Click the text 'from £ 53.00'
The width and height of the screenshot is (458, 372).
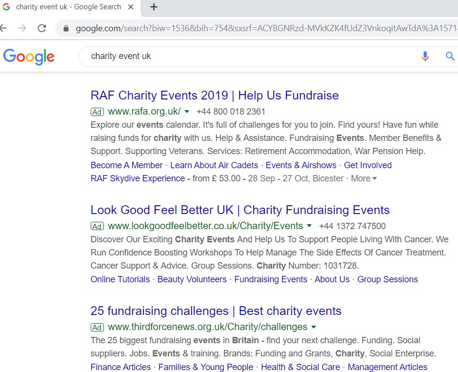click(x=217, y=178)
